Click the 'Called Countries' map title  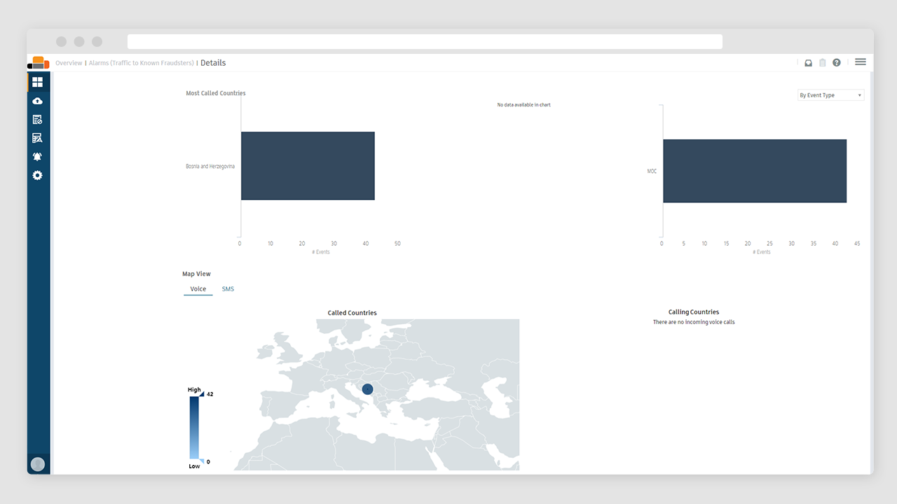pos(352,313)
